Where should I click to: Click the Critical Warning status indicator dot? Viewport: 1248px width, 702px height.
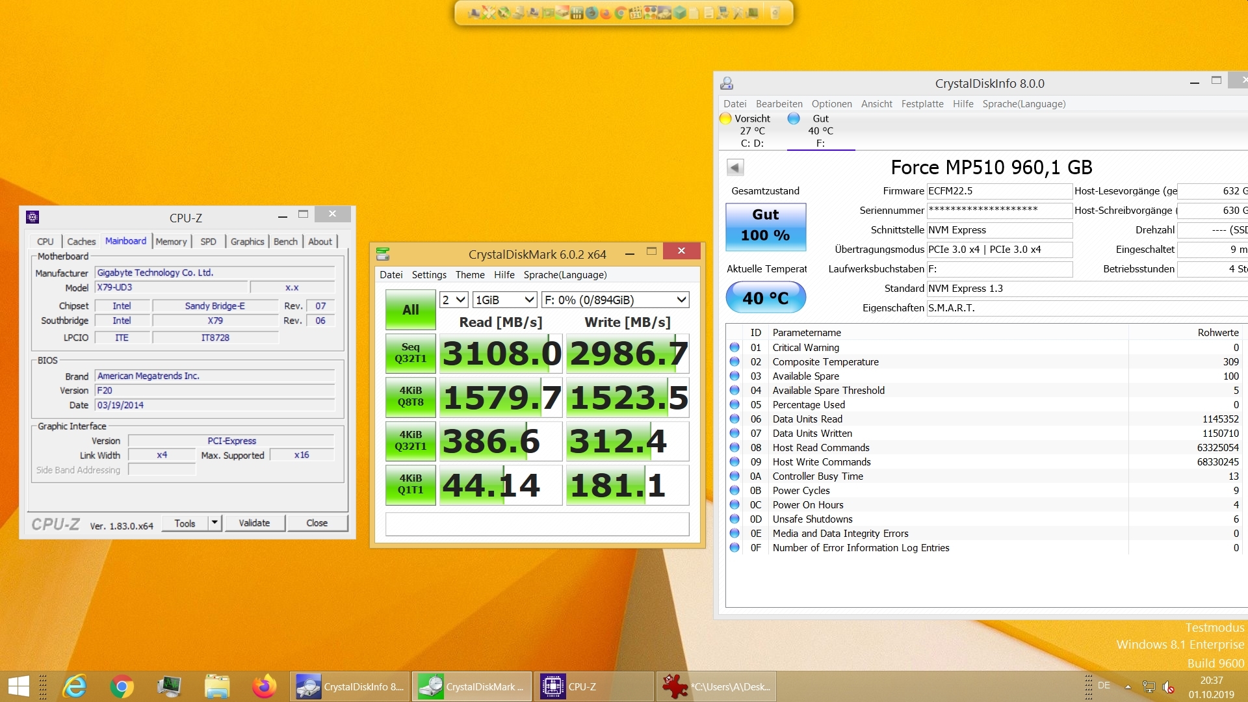coord(734,347)
